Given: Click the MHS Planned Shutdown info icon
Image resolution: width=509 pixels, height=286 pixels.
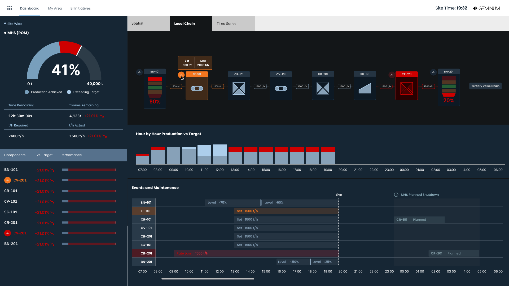Looking at the screenshot, I should 396,195.
